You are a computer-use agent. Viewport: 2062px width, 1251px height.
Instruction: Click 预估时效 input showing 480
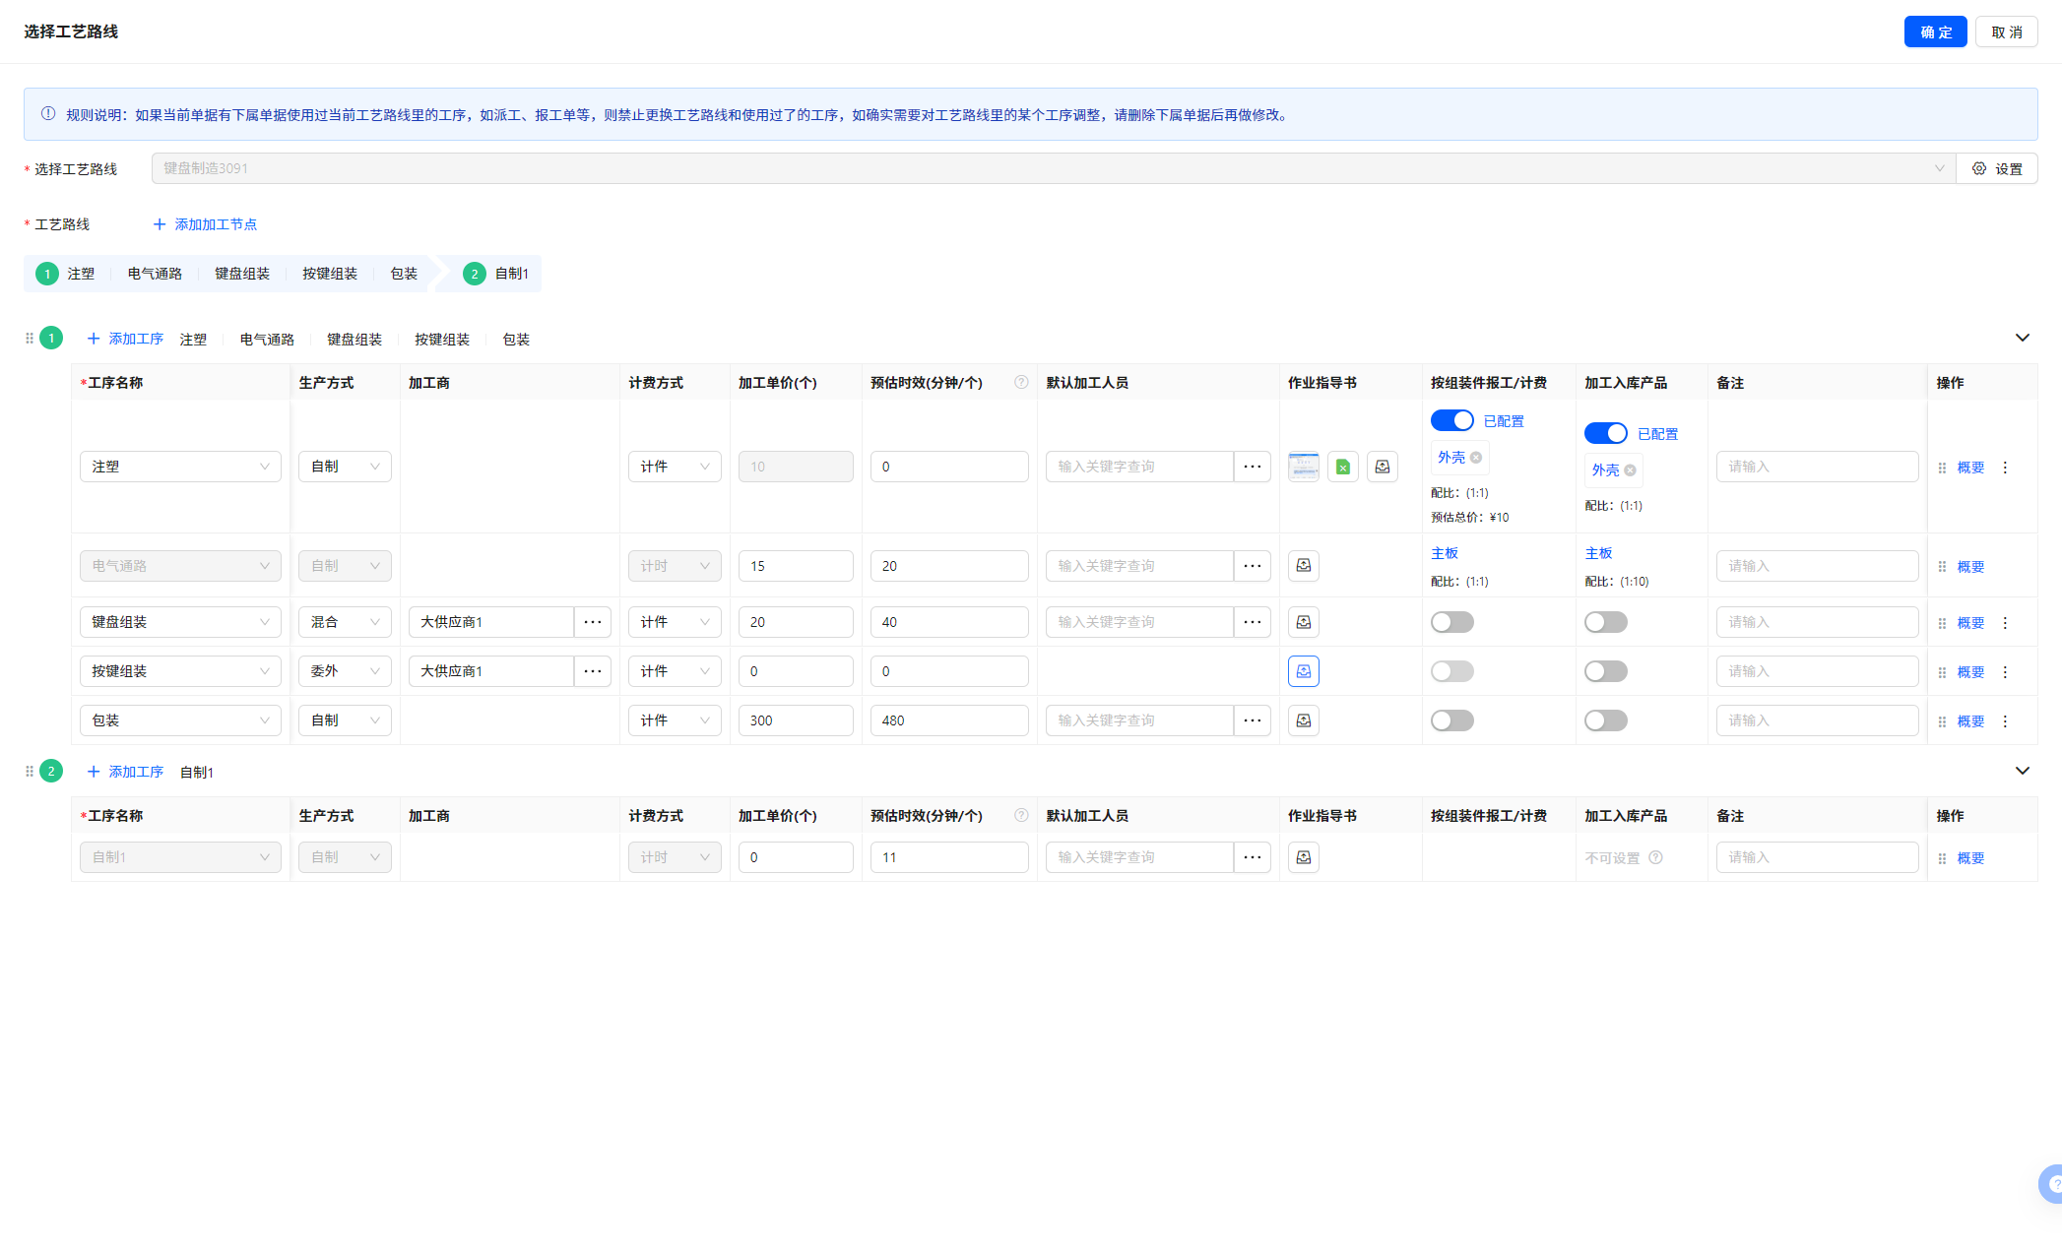tap(948, 720)
